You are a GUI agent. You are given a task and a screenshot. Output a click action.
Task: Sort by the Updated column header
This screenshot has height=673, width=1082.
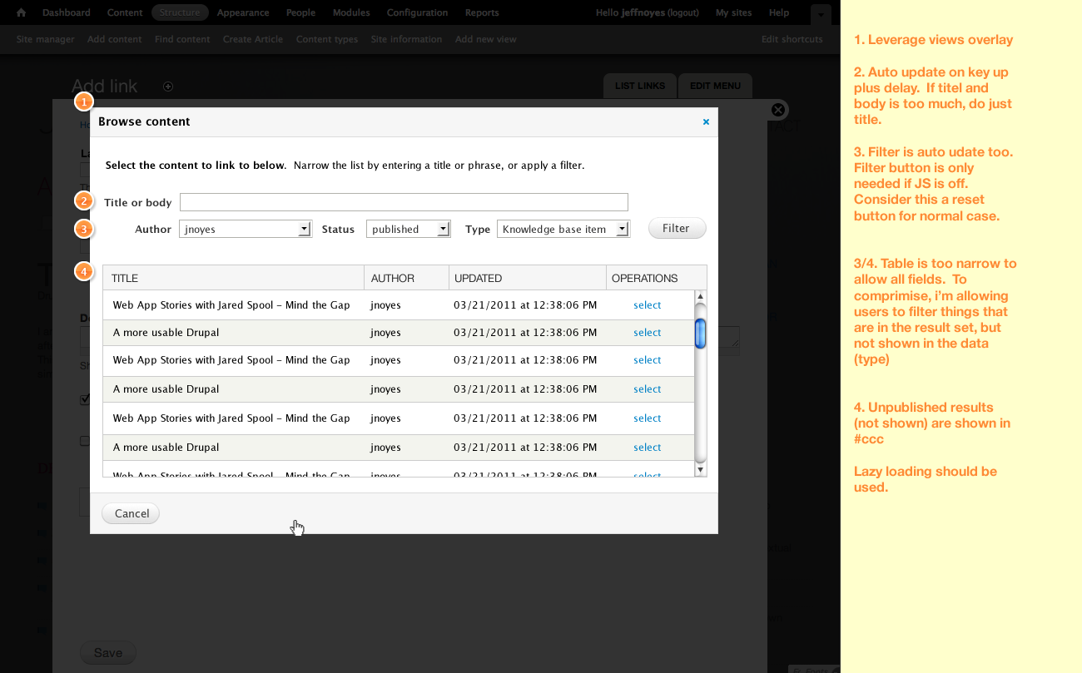click(x=479, y=278)
